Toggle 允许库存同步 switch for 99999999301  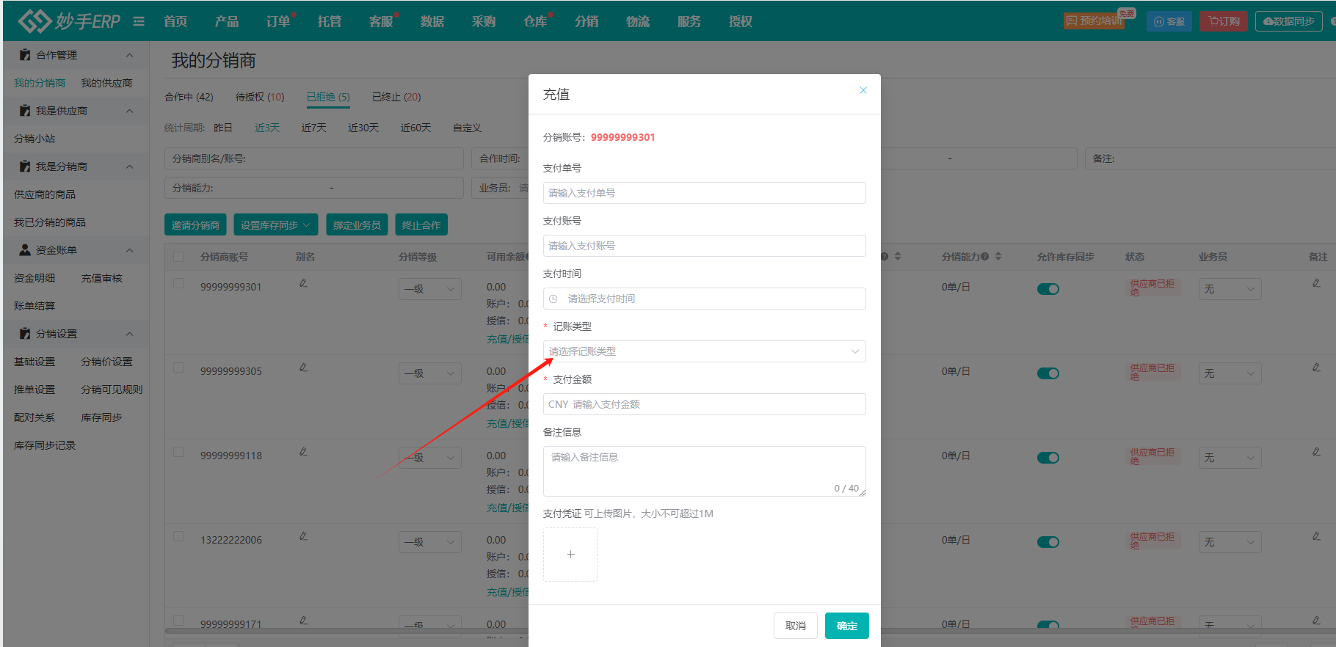(x=1048, y=289)
